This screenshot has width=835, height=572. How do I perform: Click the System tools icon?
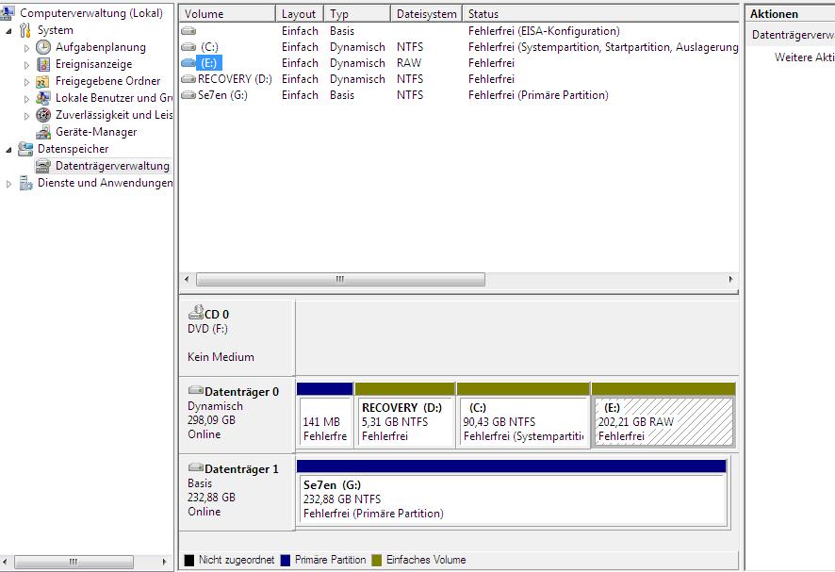coord(25,30)
